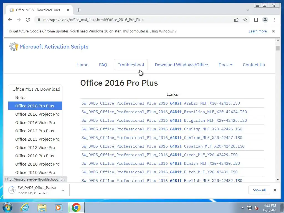Open Download Windows/Office page
The image size is (284, 213).
pos(181,65)
